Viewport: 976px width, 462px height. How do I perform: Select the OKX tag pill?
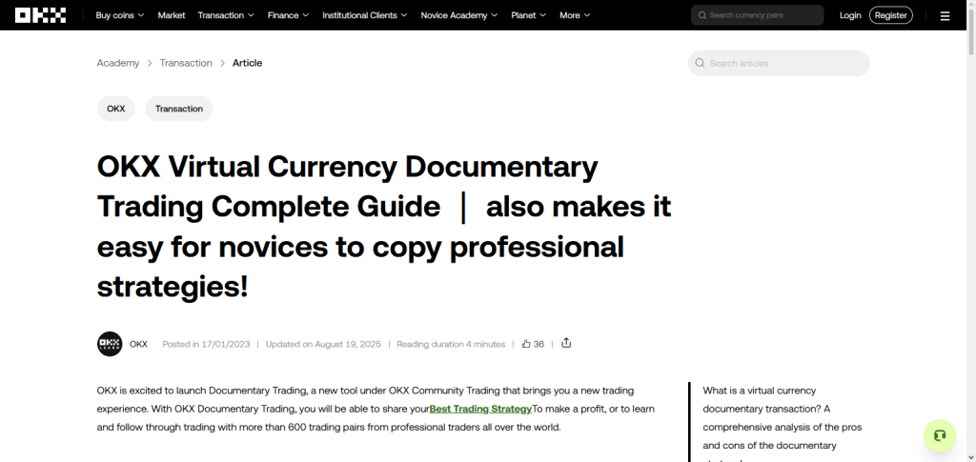(x=115, y=109)
